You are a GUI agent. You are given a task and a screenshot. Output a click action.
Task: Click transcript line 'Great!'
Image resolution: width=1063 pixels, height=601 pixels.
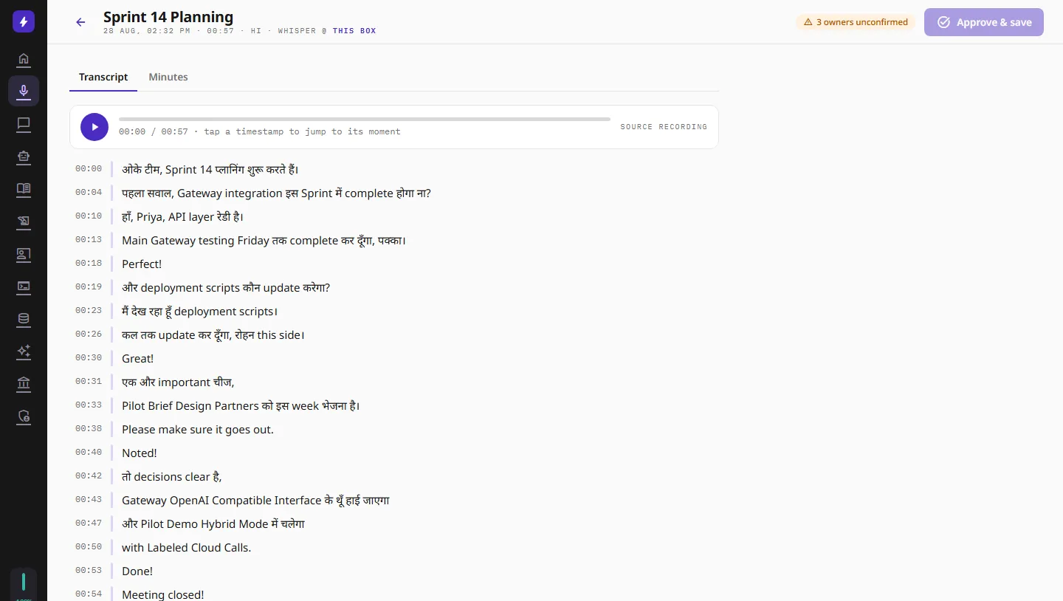click(x=138, y=358)
